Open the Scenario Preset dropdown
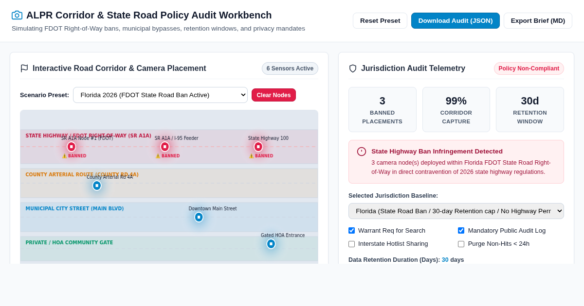Viewport: 584px width, 306px height. (x=160, y=95)
